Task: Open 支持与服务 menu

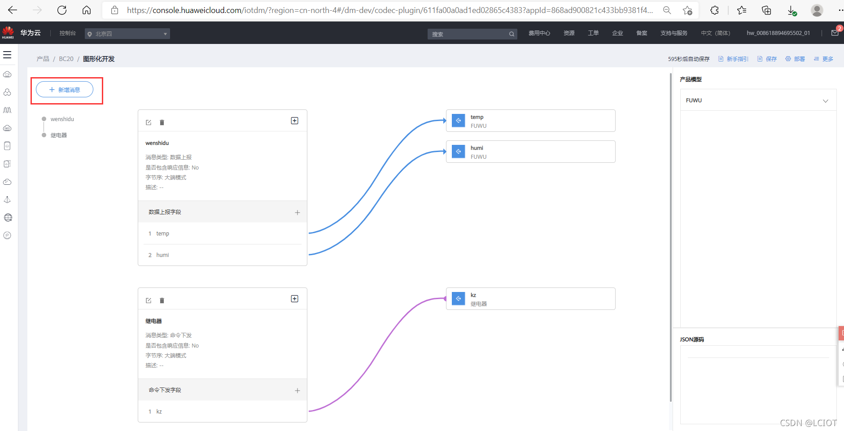Action: tap(674, 33)
